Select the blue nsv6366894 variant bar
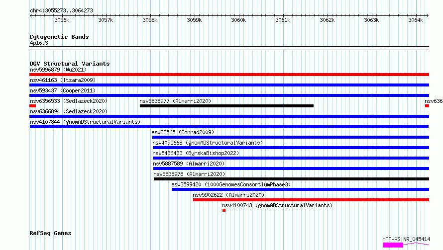The width and height of the screenshot is (443, 250). pos(229,116)
